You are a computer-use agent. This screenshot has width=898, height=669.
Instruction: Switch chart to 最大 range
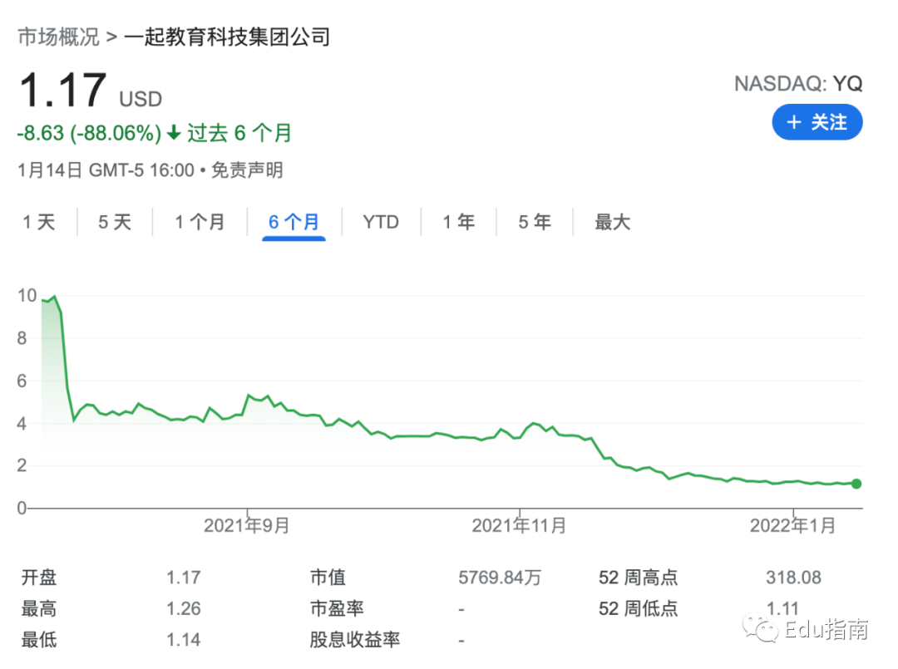[x=612, y=221]
